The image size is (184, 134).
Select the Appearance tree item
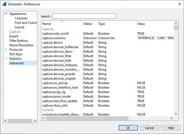tap(18, 14)
